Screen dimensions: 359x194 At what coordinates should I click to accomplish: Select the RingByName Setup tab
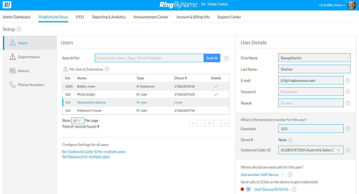(53, 17)
